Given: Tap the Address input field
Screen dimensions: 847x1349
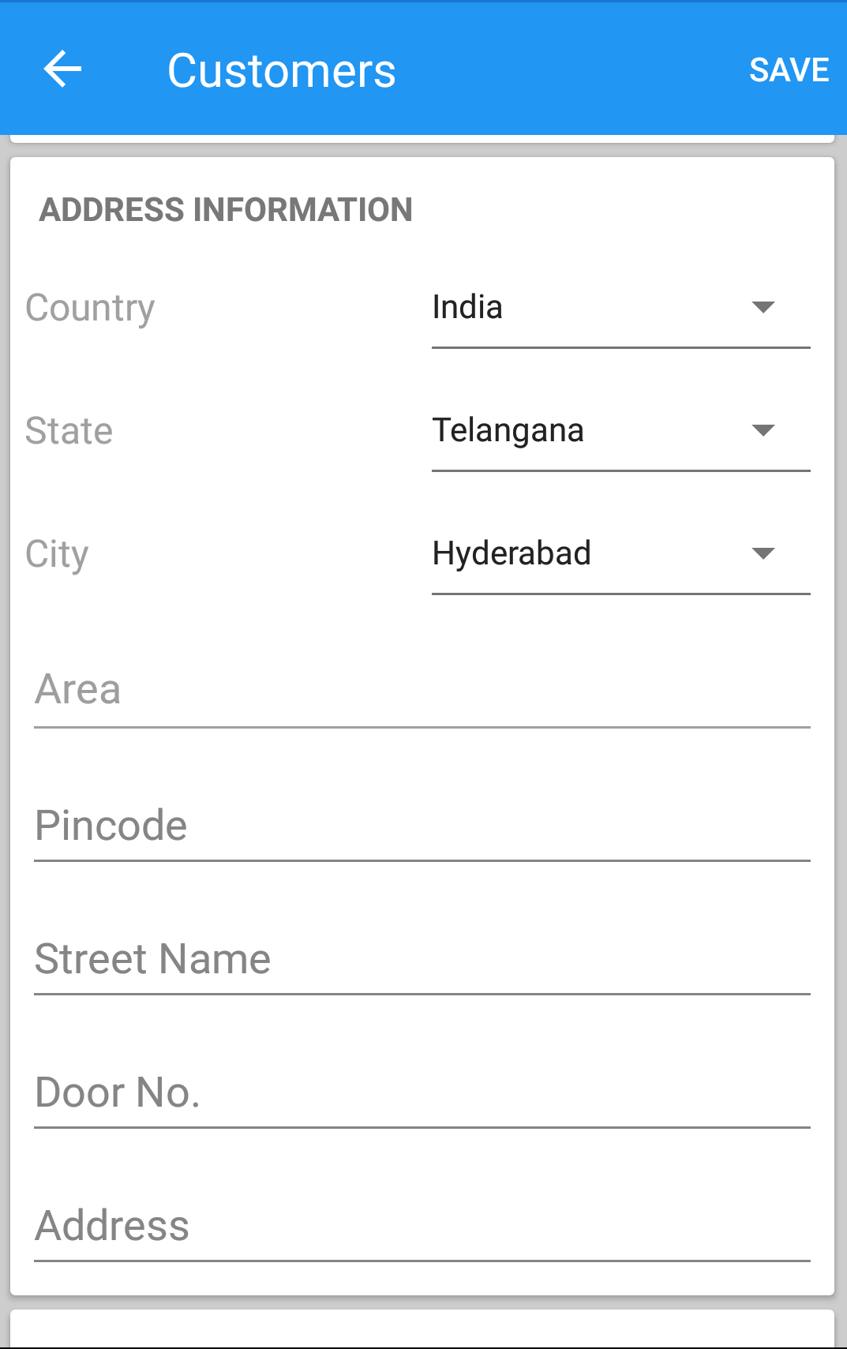Looking at the screenshot, I should click(422, 1226).
